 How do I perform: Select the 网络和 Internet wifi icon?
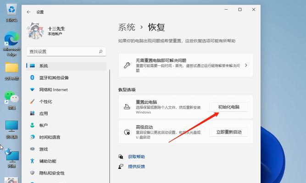point(32,90)
